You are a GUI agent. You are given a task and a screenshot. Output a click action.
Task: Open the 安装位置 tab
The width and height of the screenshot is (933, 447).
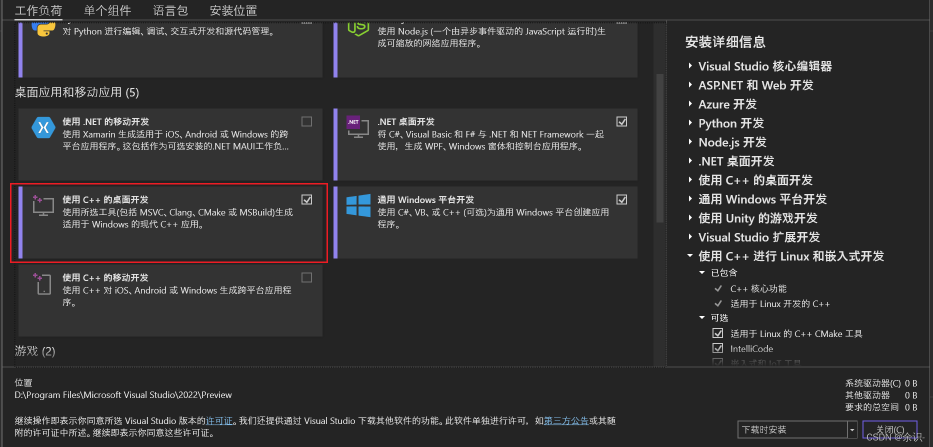tap(233, 10)
